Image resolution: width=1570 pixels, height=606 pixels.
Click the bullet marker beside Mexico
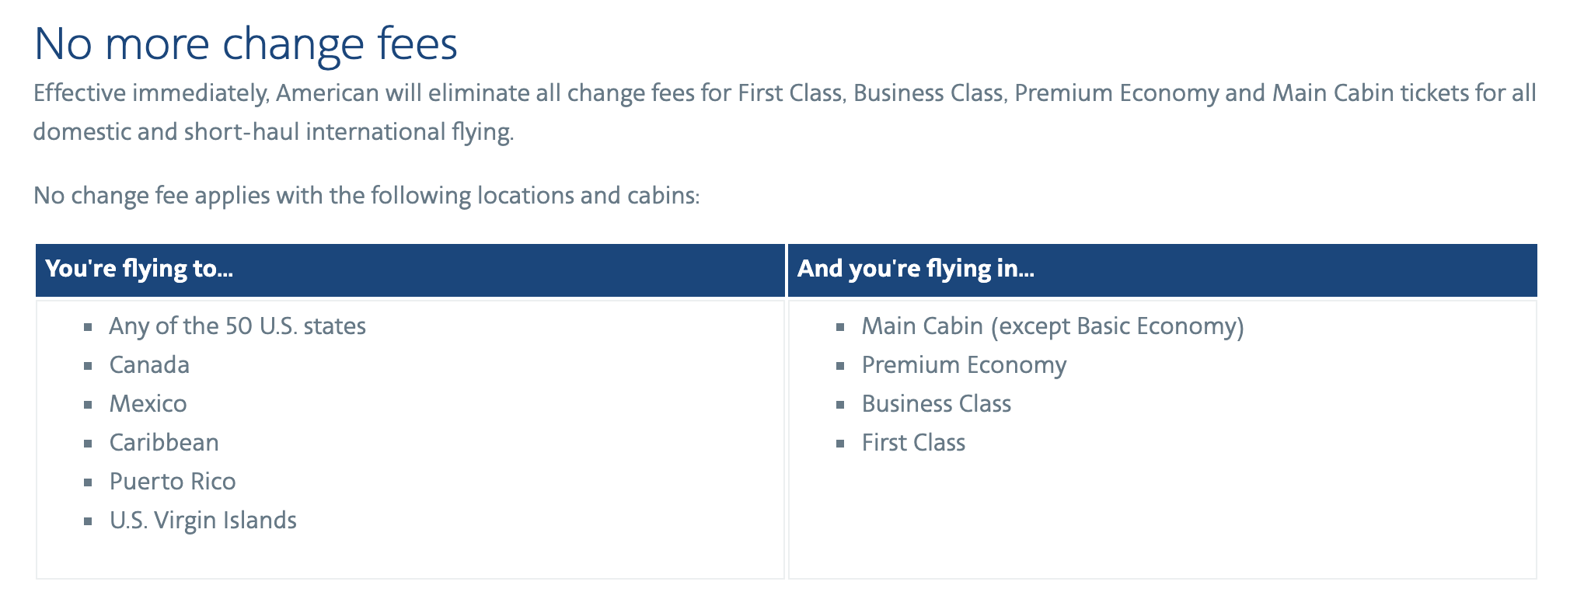point(89,405)
